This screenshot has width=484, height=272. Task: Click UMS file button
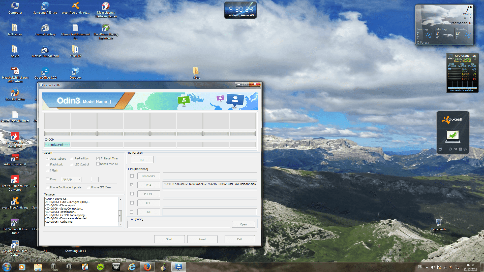(x=148, y=212)
